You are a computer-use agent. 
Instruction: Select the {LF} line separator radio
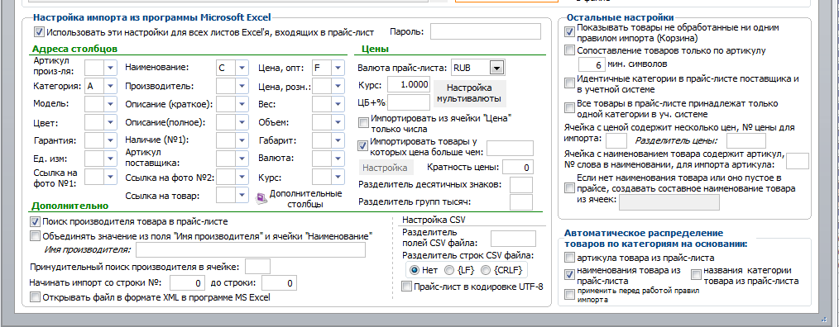449,269
